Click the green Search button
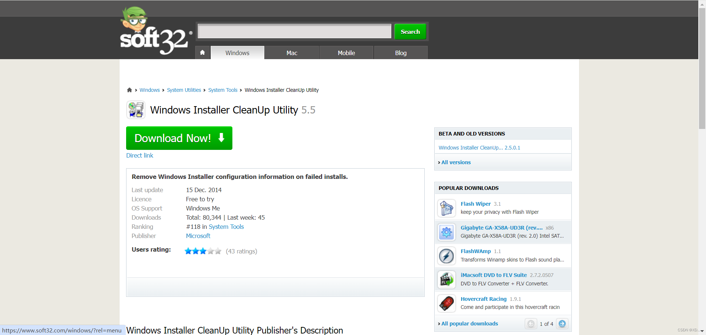Screen dimensions: 706x335 (x=410, y=31)
